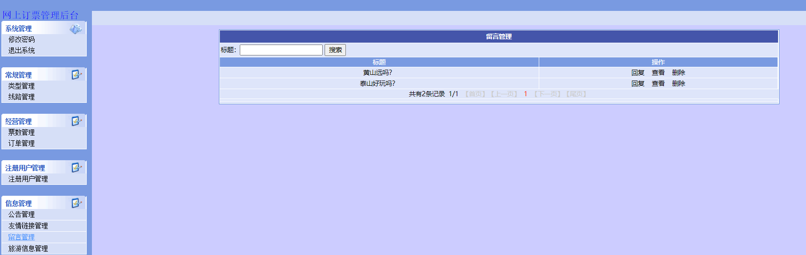Click the 下一页 pagination link
The width and height of the screenshot is (806, 255).
click(x=547, y=94)
